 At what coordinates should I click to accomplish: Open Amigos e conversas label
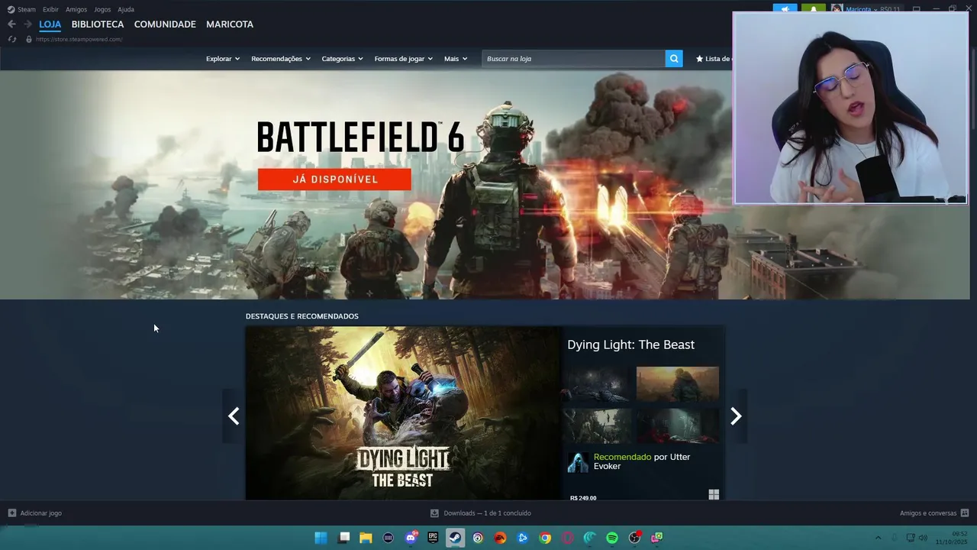928,513
